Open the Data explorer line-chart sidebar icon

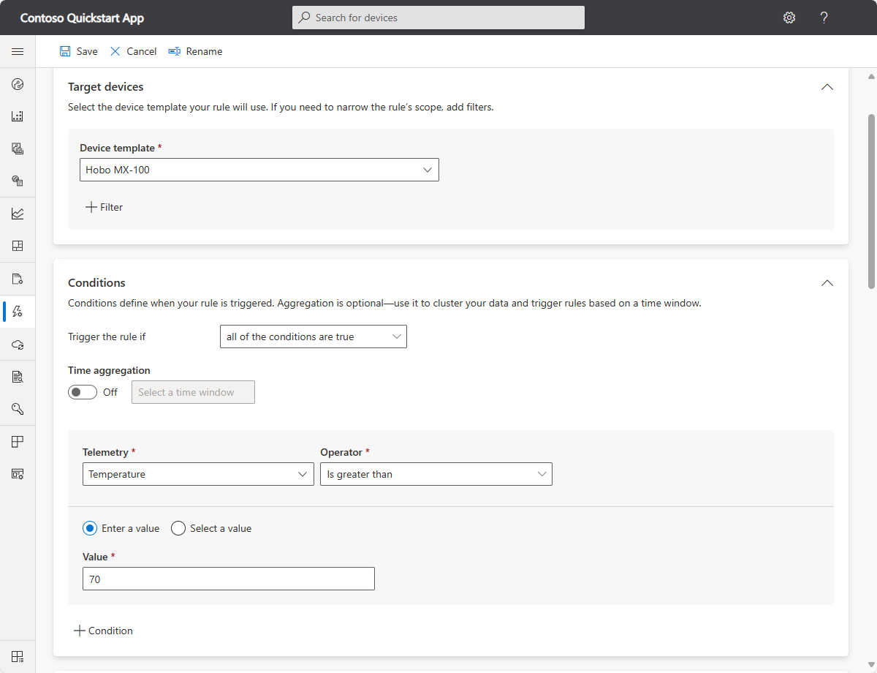point(18,214)
